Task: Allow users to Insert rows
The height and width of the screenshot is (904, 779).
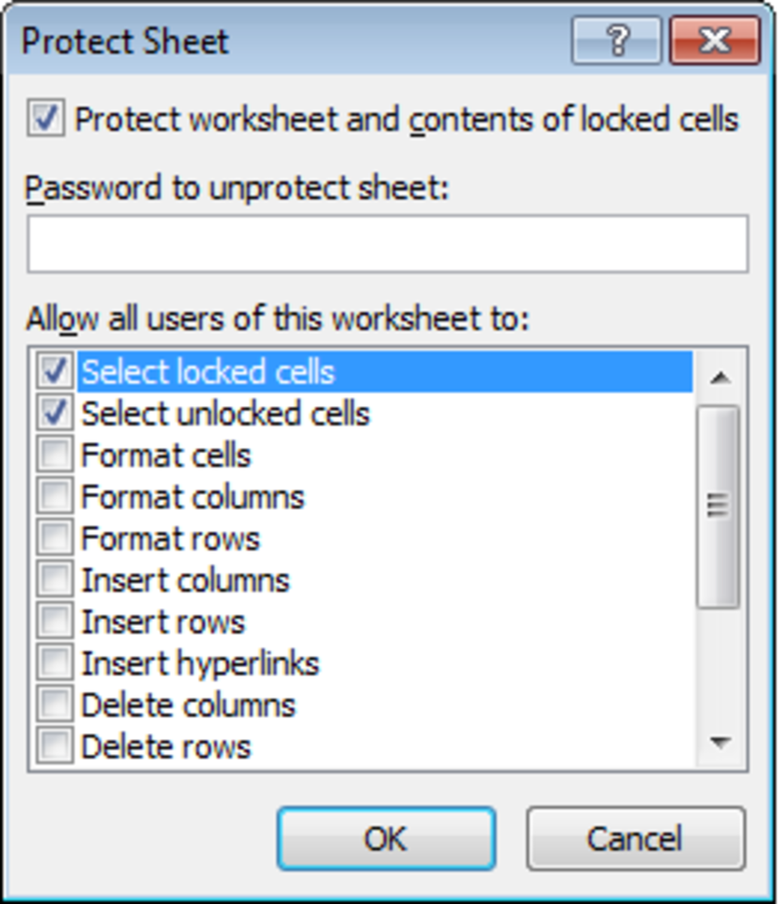Action: [53, 621]
